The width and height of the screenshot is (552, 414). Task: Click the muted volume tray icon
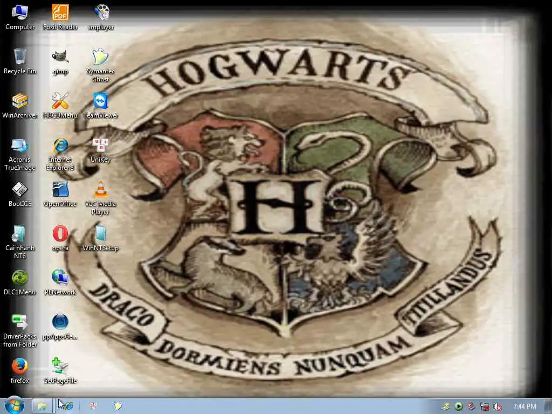[498, 407]
